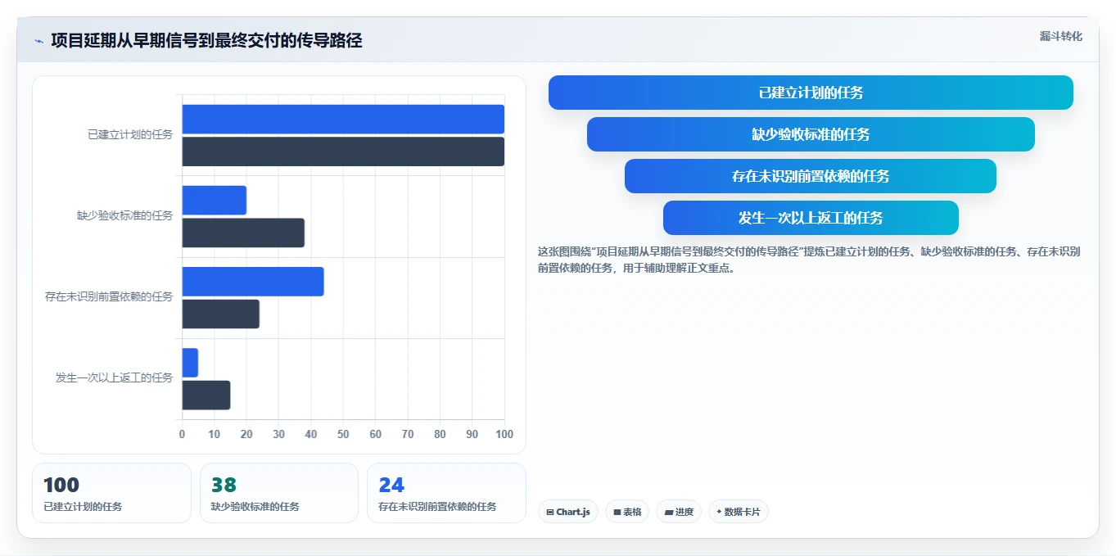Click the y-axis label 已建立计划的任务
The height and width of the screenshot is (556, 1116).
click(x=130, y=134)
